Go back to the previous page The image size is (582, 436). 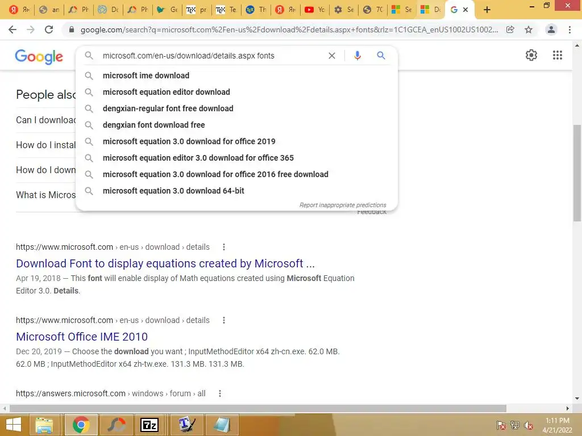[x=13, y=30]
